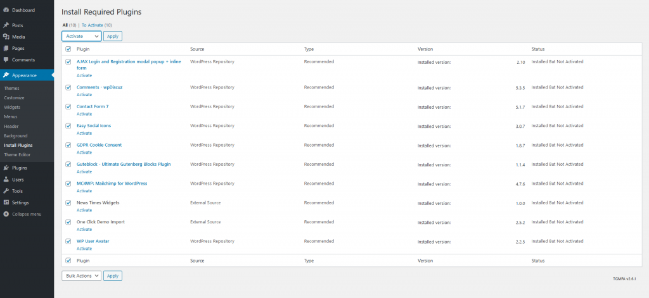The image size is (649, 298).
Task: Toggle the select-all checkbox in table footer
Action: [x=68, y=261]
